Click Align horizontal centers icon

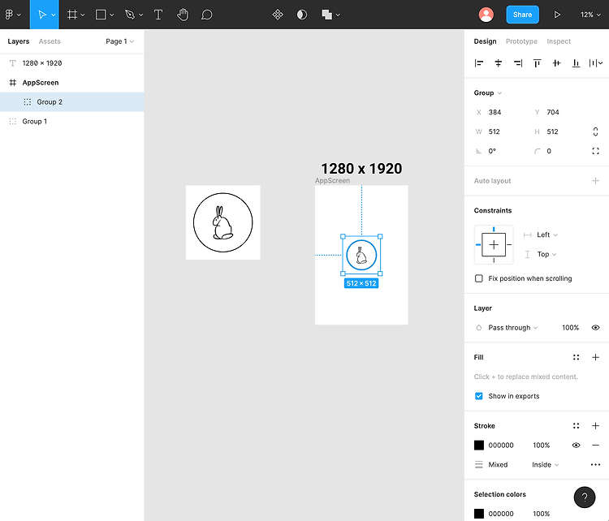[499, 62]
